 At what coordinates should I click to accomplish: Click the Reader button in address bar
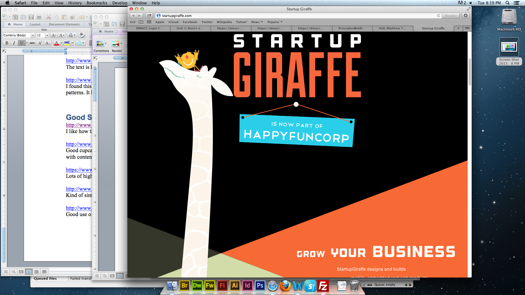[450, 16]
